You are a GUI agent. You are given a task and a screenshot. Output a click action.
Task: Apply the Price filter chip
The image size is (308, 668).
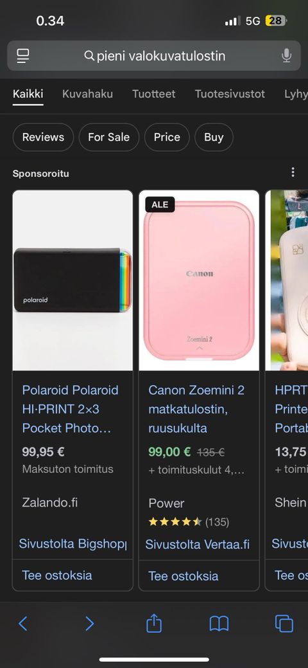pos(167,137)
